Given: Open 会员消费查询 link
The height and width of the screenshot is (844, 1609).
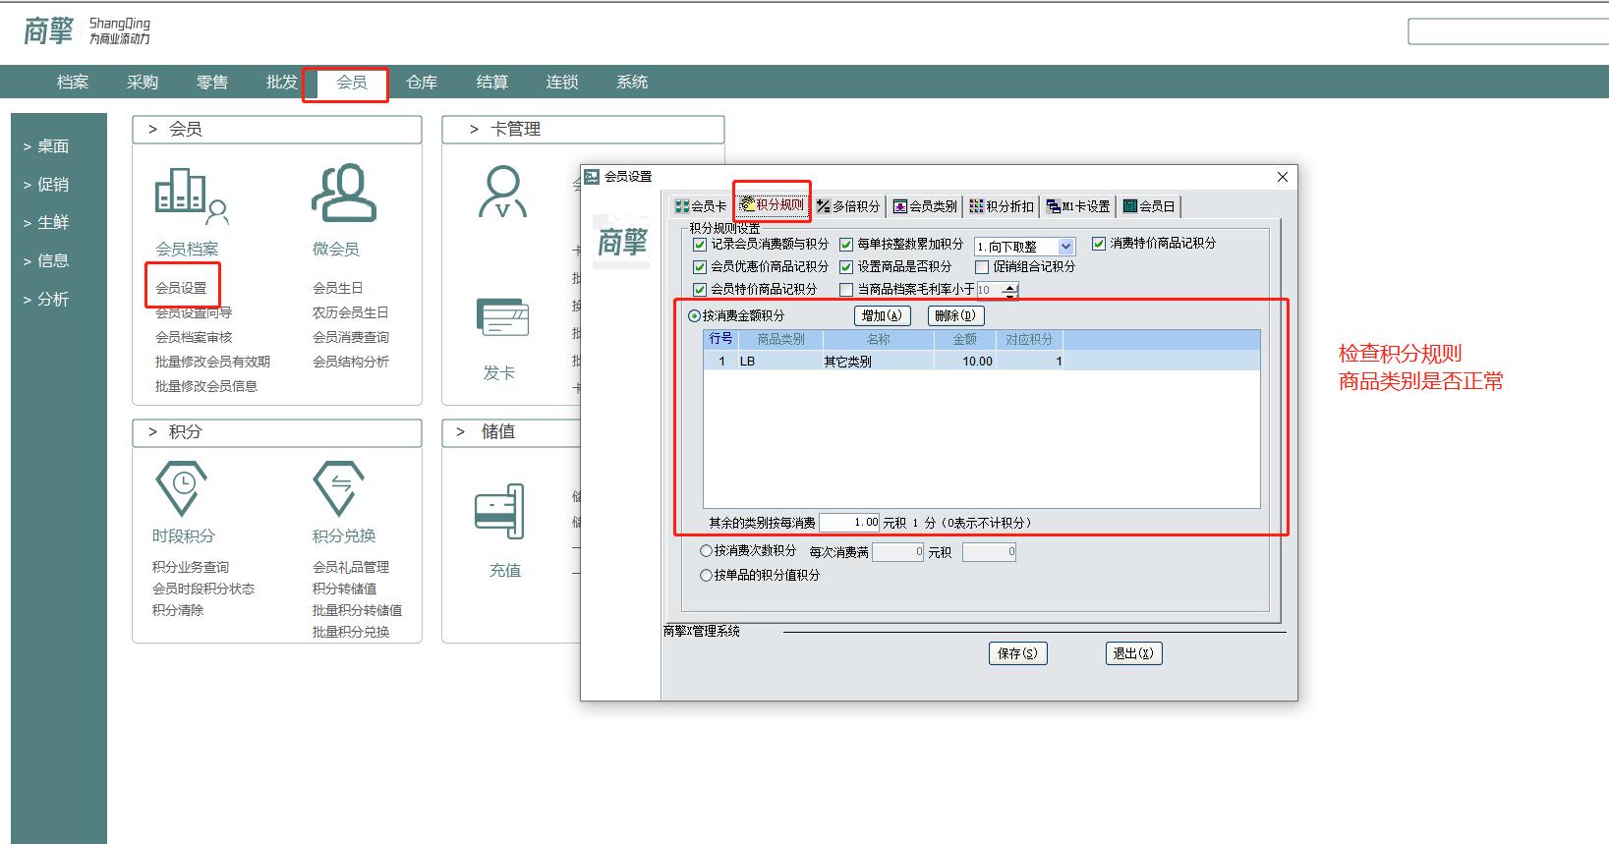Looking at the screenshot, I should pyautogui.click(x=351, y=337).
